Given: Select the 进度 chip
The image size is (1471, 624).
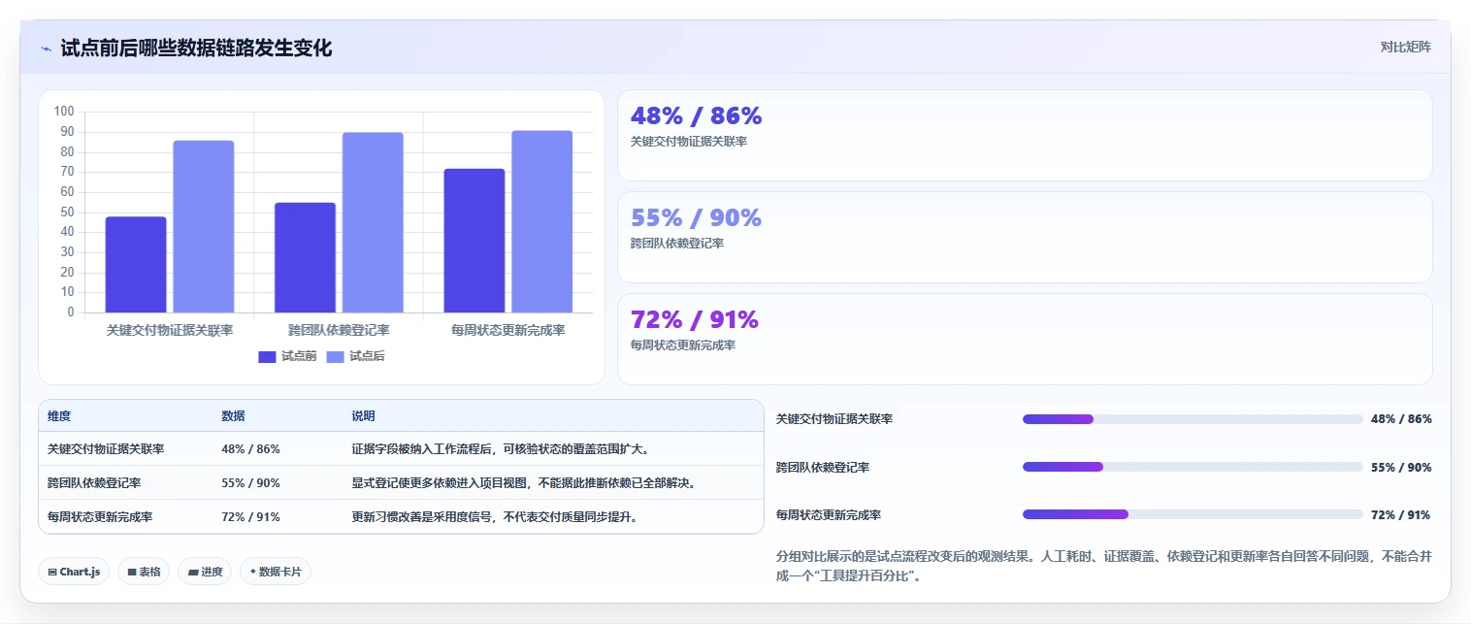Looking at the screenshot, I should [x=205, y=572].
